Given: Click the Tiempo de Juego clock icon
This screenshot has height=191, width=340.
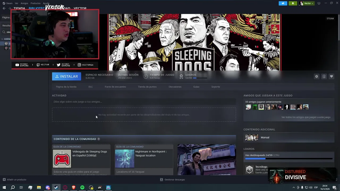Looking at the screenshot, I should 146,76.
